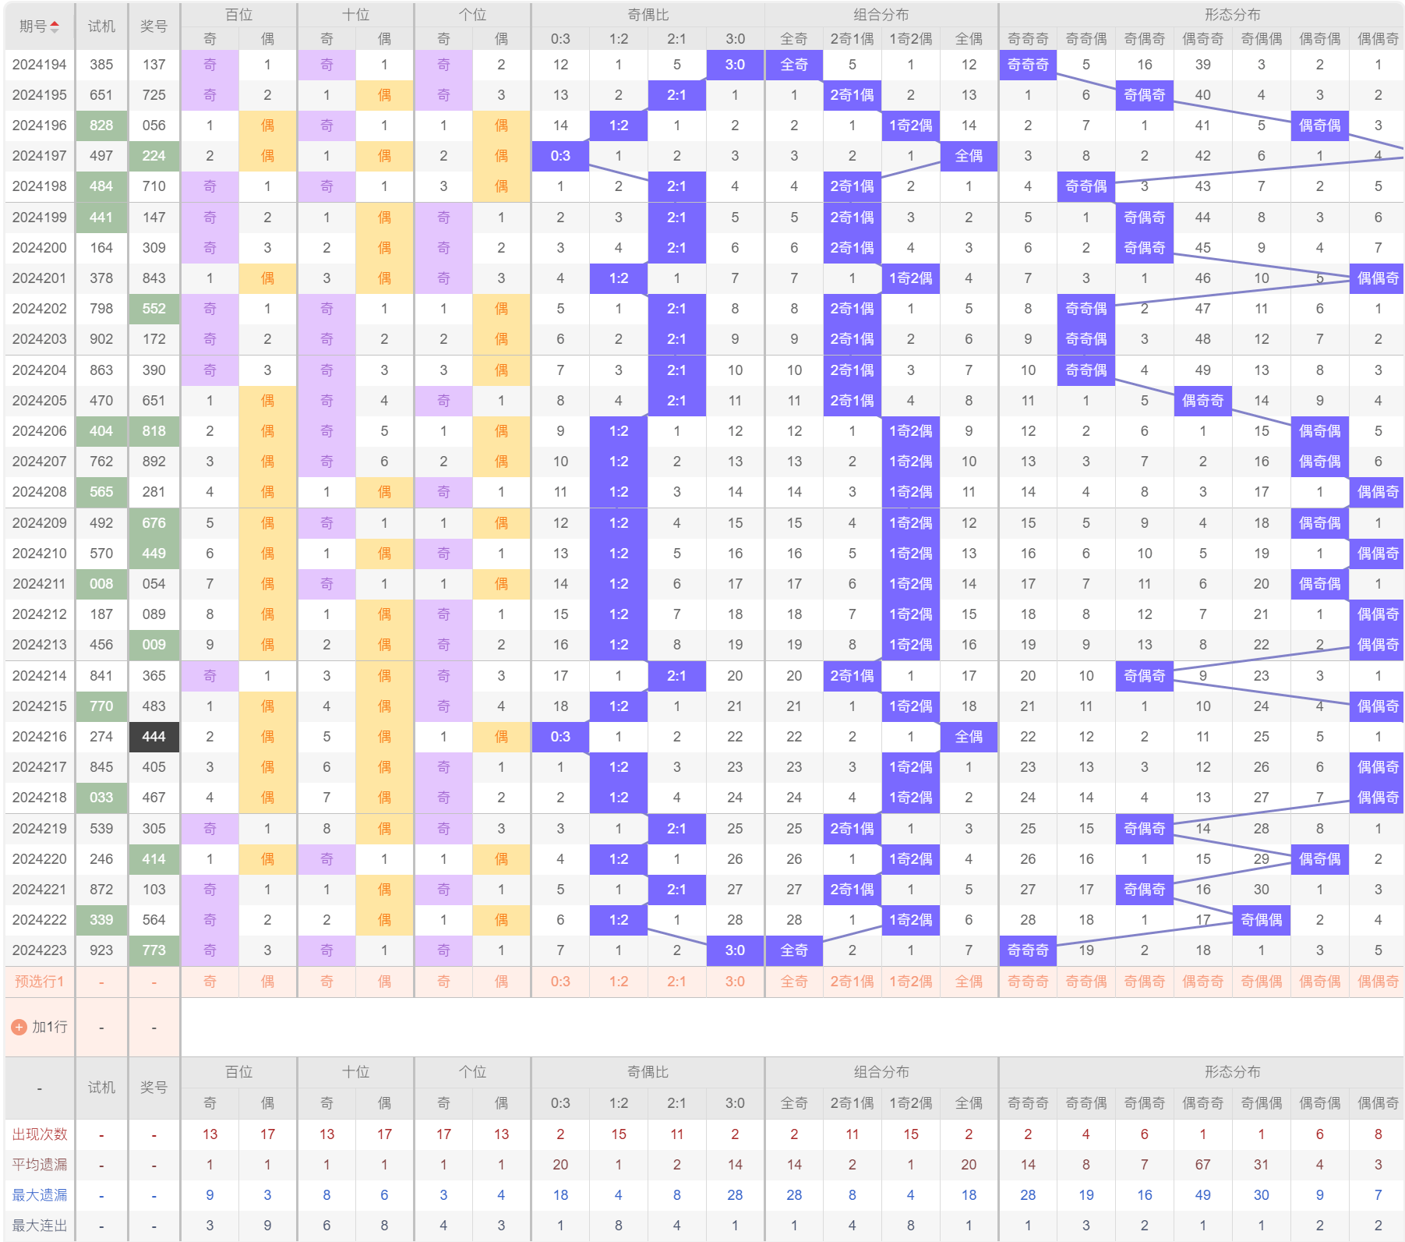Click the top 形态分布 group header
Viewport: 1405px width, 1242px height.
1232,15
